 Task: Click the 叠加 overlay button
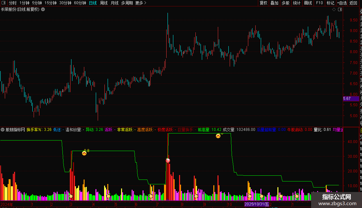(275, 3)
